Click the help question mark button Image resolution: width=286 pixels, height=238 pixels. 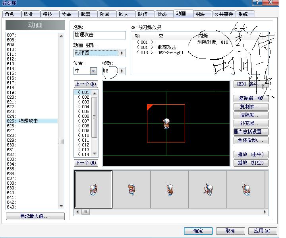tap(257, 2)
